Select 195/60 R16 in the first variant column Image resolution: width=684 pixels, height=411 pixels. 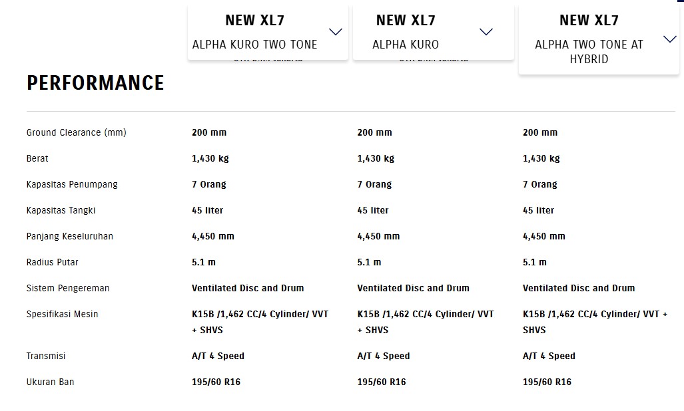pyautogui.click(x=216, y=382)
